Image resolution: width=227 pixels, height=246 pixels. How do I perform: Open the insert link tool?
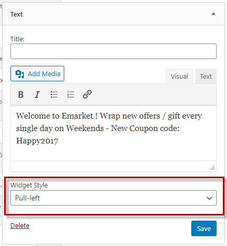[x=87, y=94]
